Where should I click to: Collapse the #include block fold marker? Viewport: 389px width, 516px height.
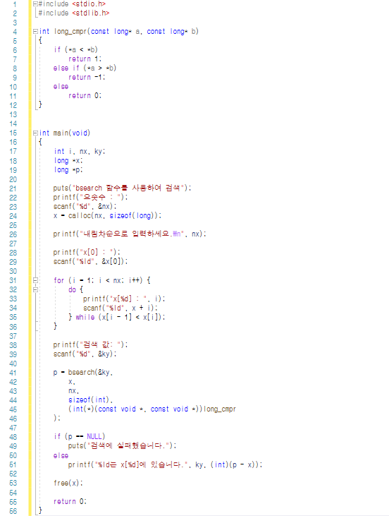pos(35,4)
